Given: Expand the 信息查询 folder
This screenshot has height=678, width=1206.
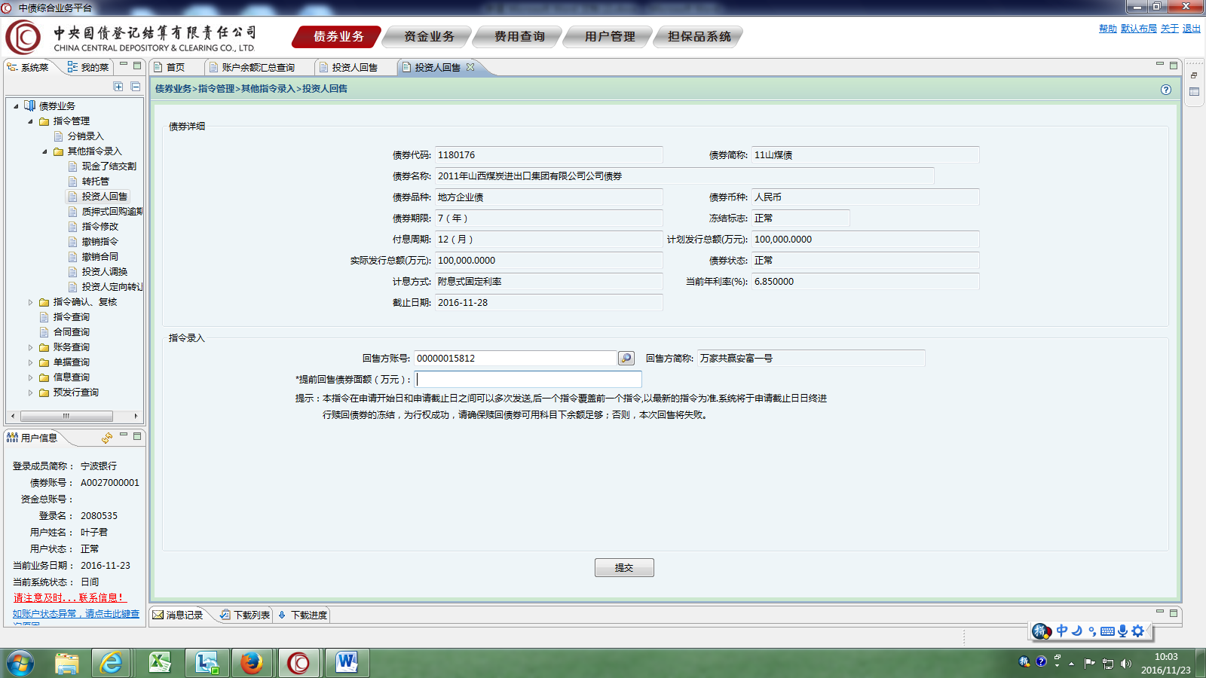Looking at the screenshot, I should pos(30,377).
